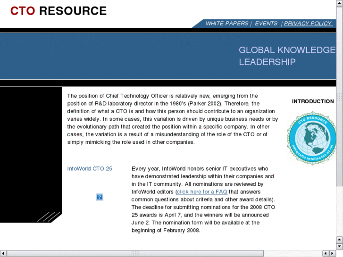
Task: Open the White Papers nav item
Action: 227,24
